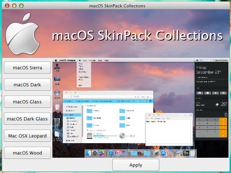Select the macOS Sierra skin
Viewport: 231px width, 173px height.
click(27, 67)
